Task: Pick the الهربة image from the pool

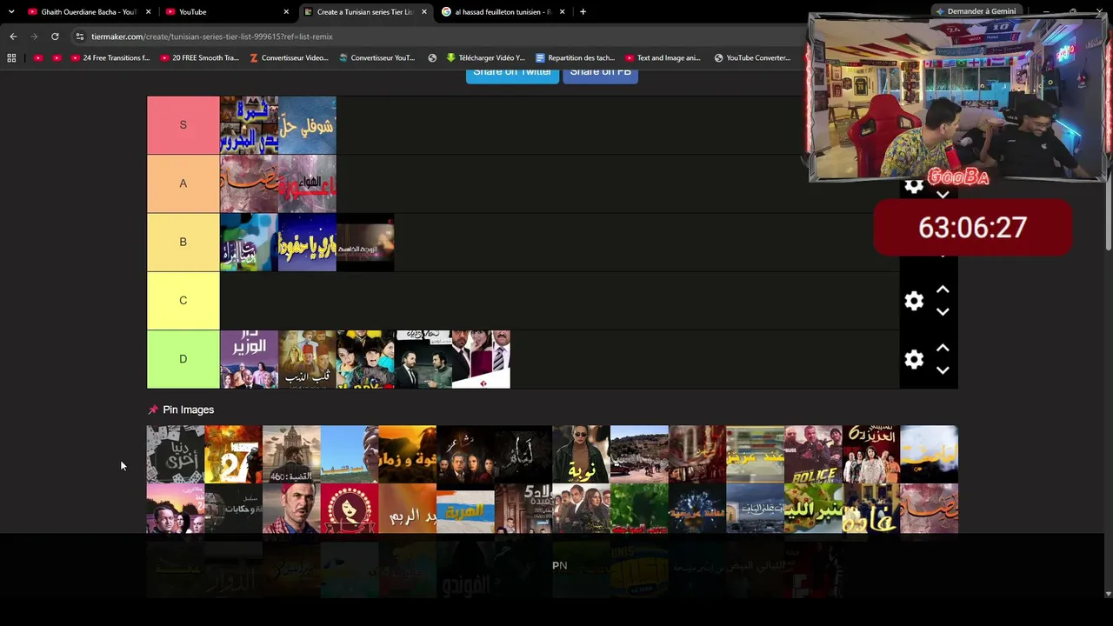Action: [465, 508]
